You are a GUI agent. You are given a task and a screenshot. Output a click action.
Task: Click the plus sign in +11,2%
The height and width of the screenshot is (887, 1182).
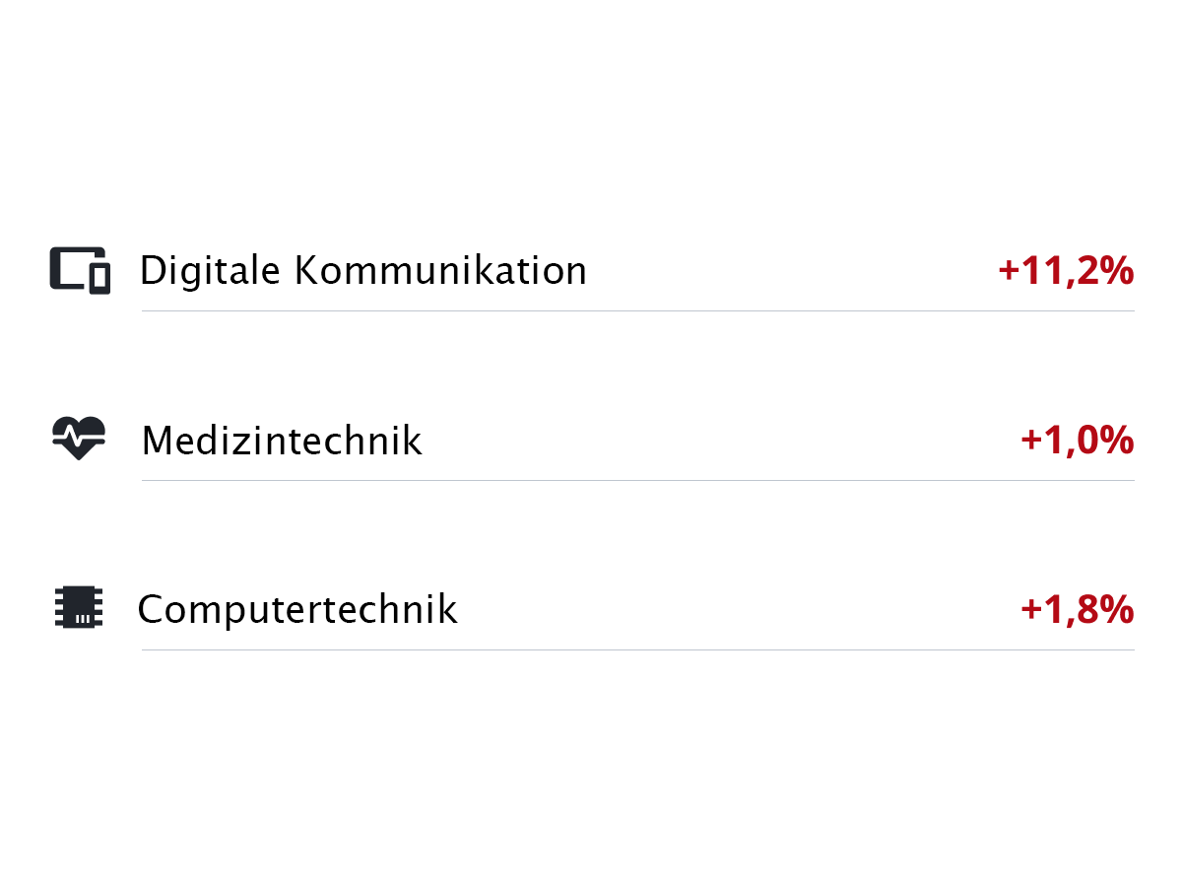(x=1009, y=272)
